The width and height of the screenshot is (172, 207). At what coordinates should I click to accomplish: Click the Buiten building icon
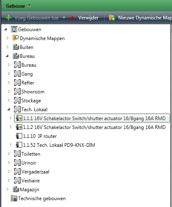pos(16,47)
